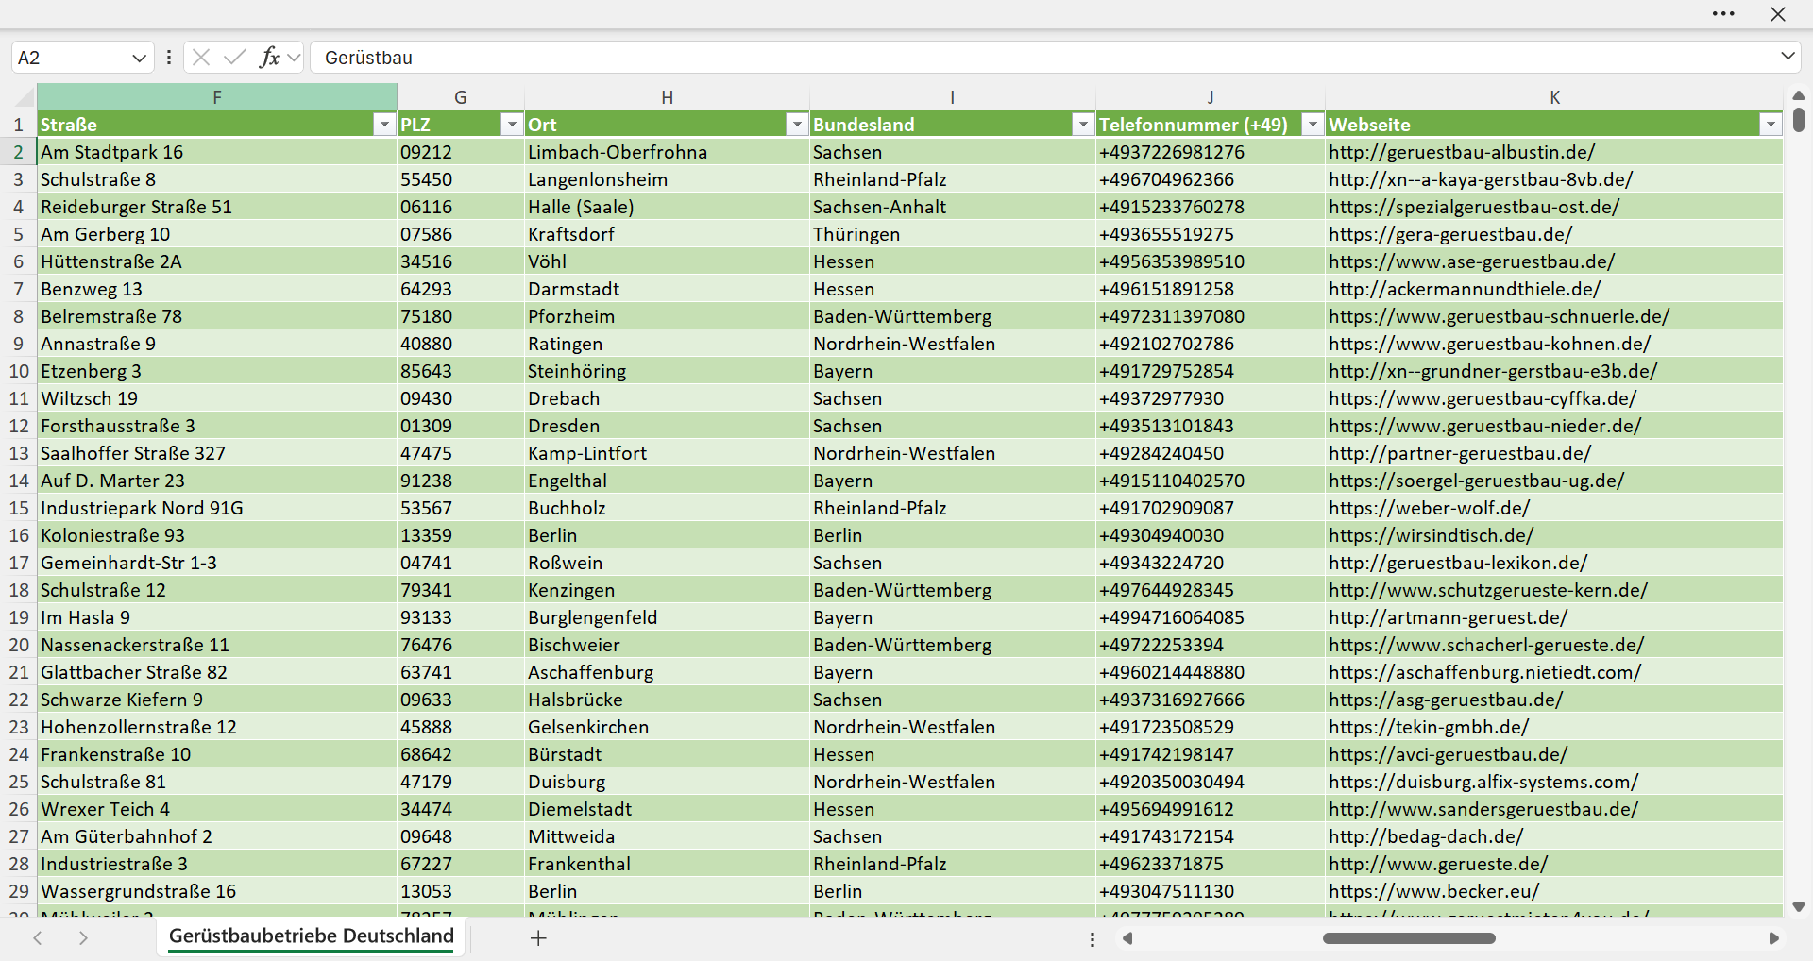This screenshot has width=1813, height=961.
Task: Go to the next sheet using the arrow
Action: click(x=83, y=938)
